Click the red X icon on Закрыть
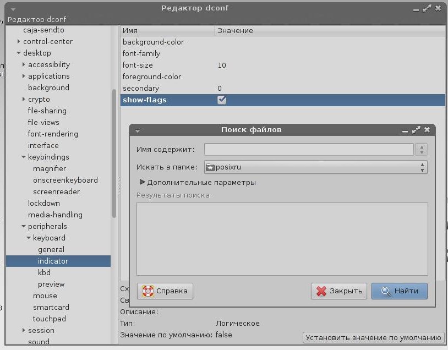 (321, 291)
